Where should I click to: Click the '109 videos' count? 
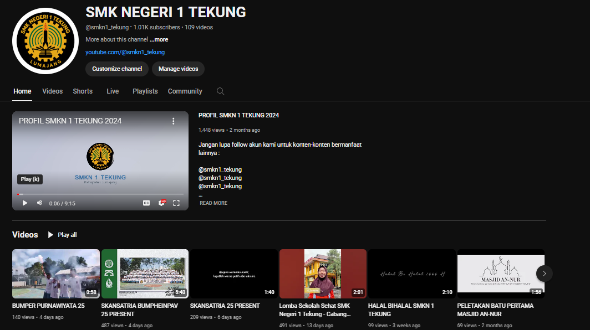(x=199, y=28)
